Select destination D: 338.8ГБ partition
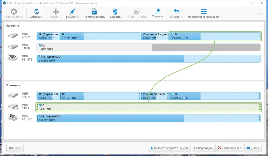The image size is (268, 156). click(x=215, y=96)
